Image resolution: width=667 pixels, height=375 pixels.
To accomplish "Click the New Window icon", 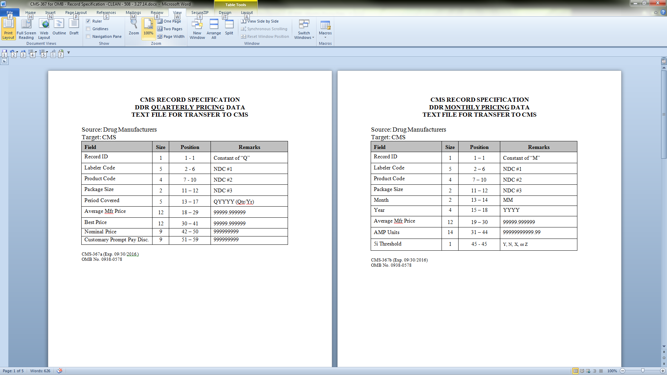I will point(197,24).
